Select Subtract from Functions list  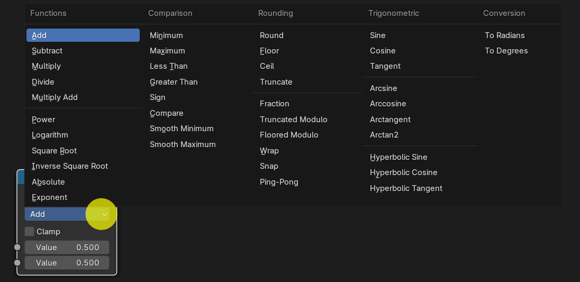coord(47,51)
